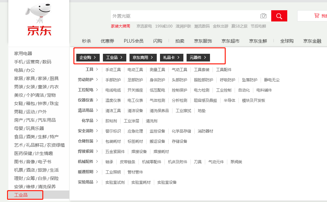This screenshot has width=327, height=202.
Task: Open the 泵阀类 subcategory link
Action: (x=236, y=162)
